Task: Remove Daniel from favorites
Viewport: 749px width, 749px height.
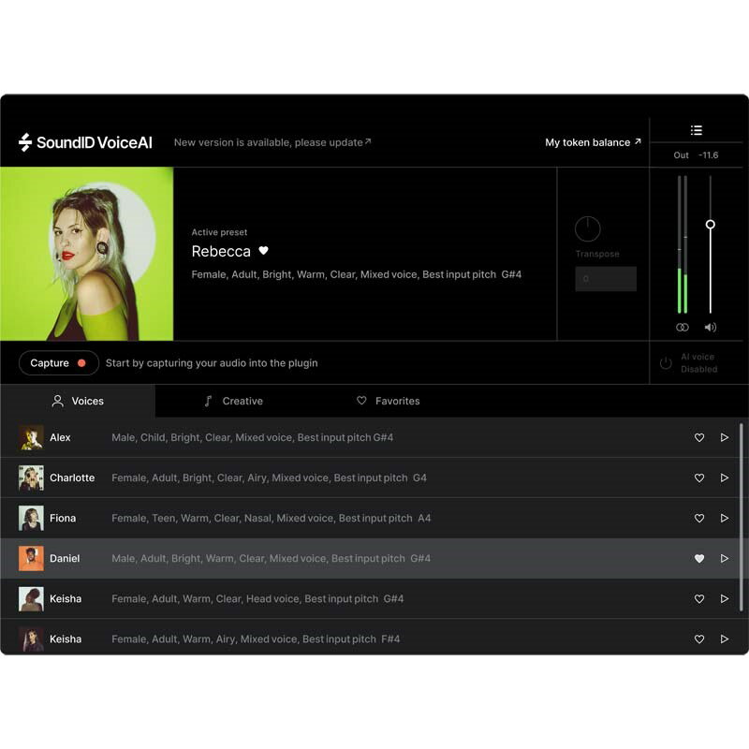Action: 699,558
